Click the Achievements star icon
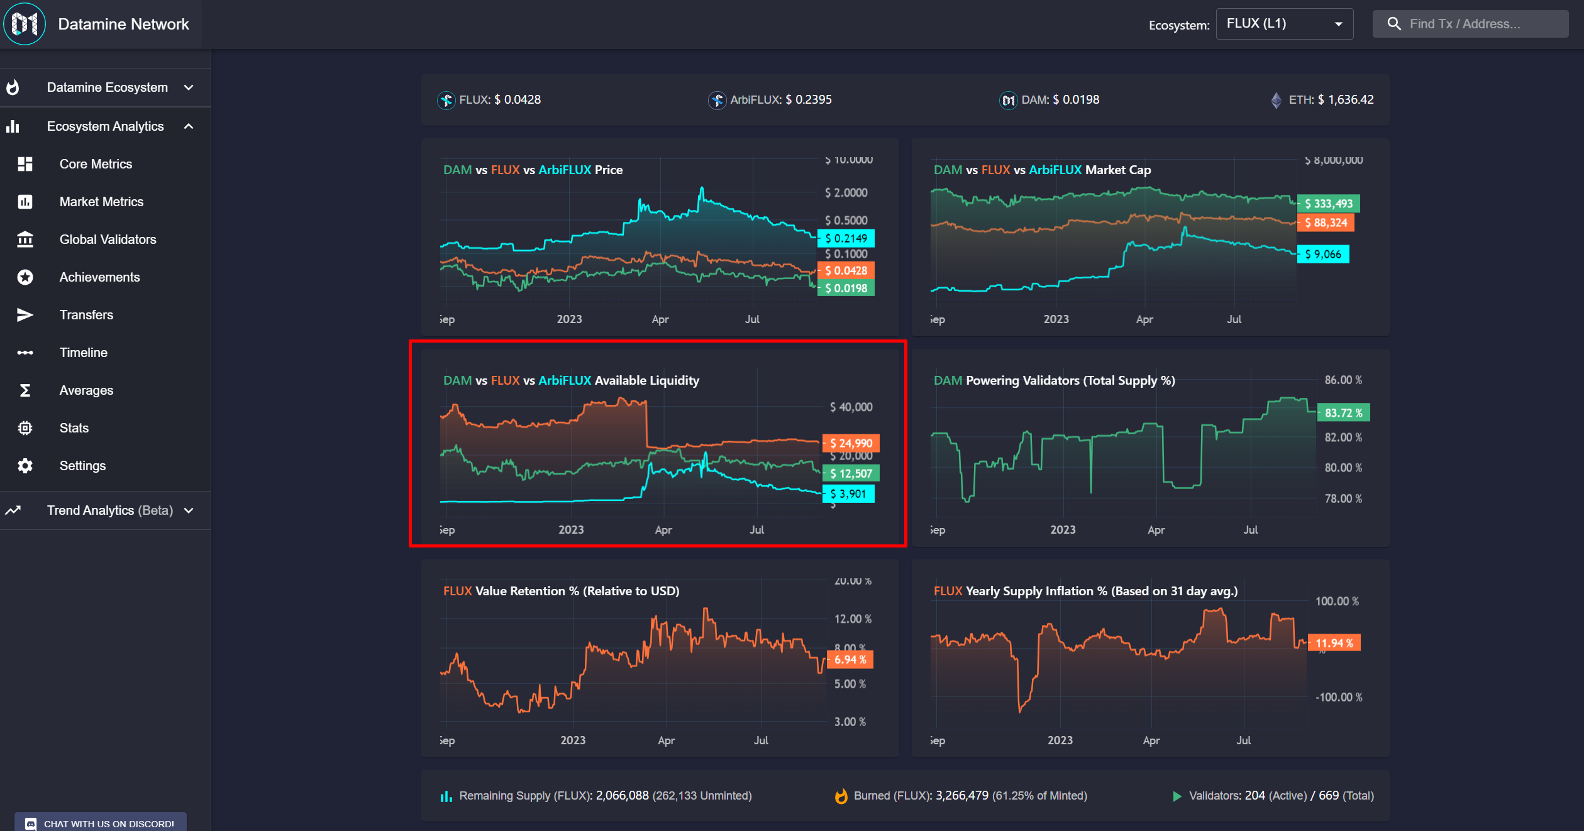 click(25, 277)
